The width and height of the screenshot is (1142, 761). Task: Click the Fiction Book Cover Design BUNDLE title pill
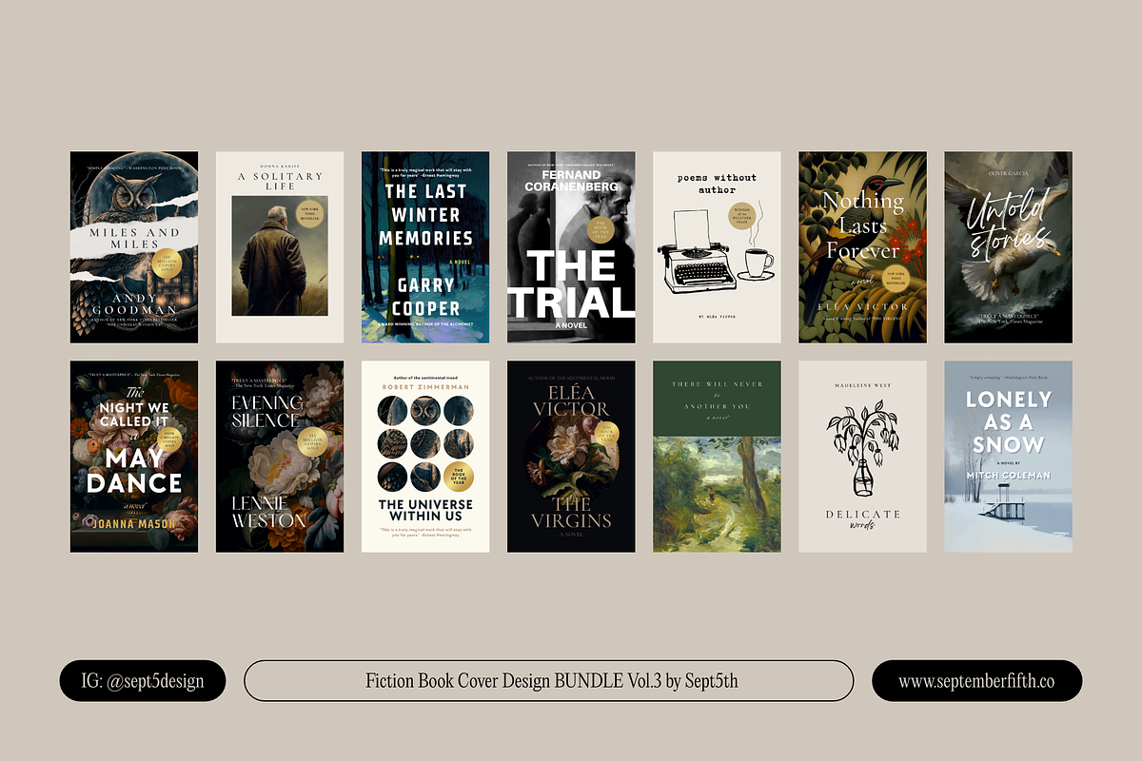point(549,681)
